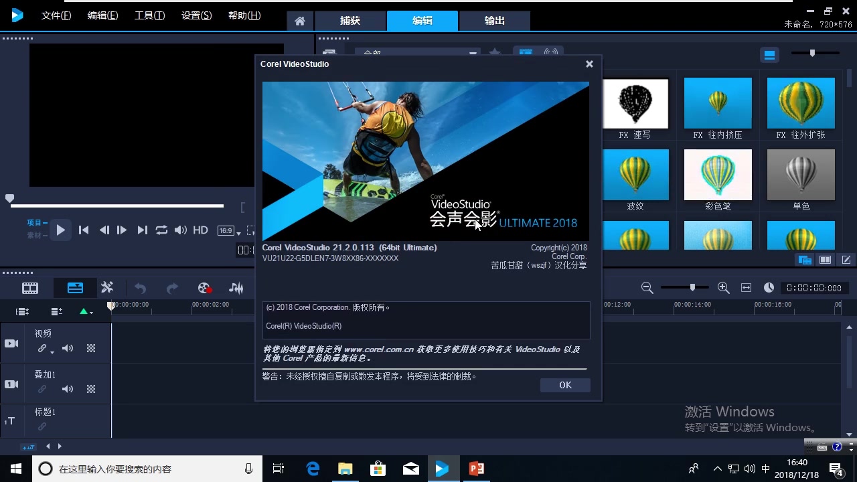The width and height of the screenshot is (857, 482).
Task: Toggle track transparency on 视频 track
Action: click(91, 348)
